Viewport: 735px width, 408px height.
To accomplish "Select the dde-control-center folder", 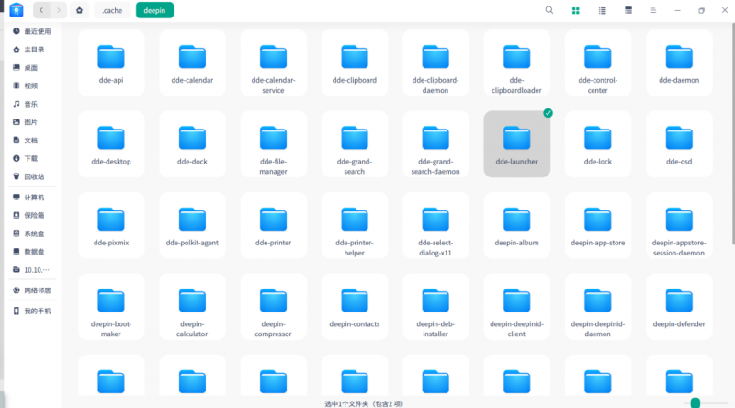I will pos(598,62).
